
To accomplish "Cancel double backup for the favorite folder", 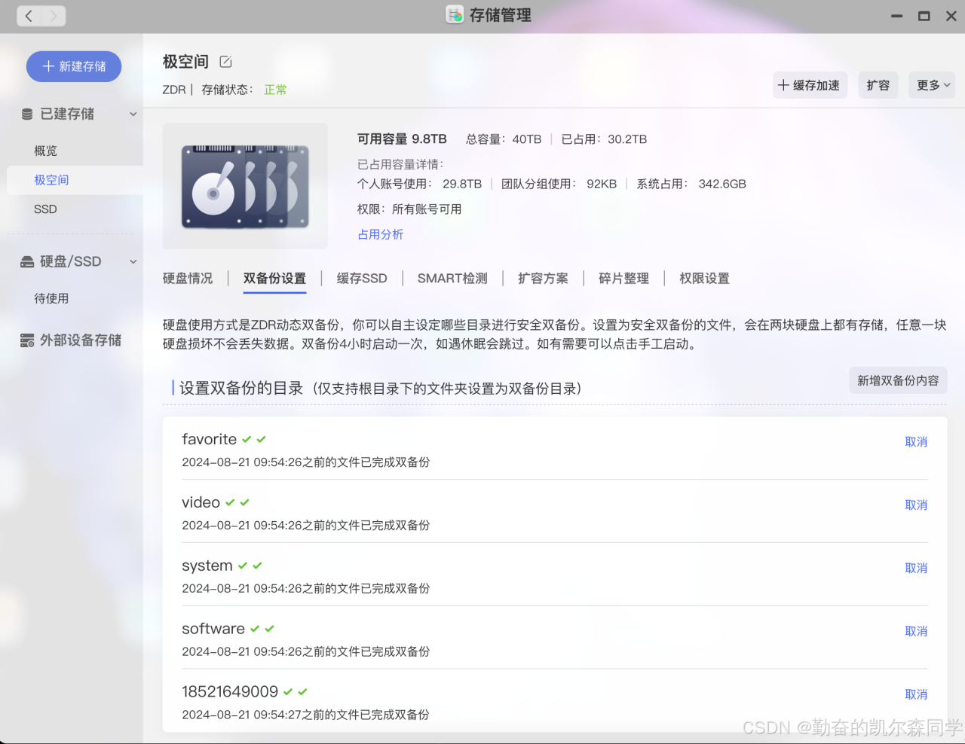I will coord(915,442).
